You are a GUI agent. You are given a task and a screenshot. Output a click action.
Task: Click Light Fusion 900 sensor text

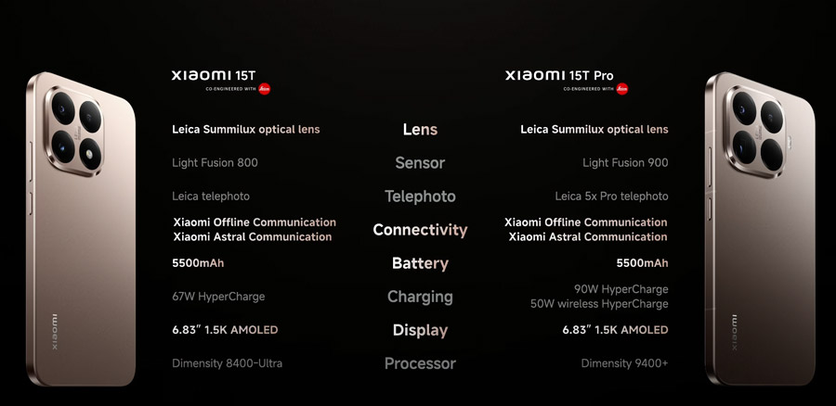coord(625,163)
